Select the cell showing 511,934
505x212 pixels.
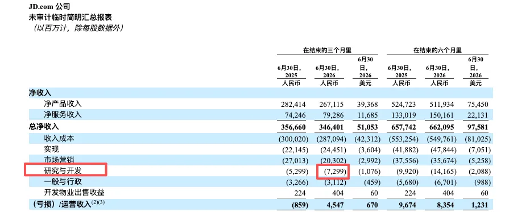click(x=442, y=105)
